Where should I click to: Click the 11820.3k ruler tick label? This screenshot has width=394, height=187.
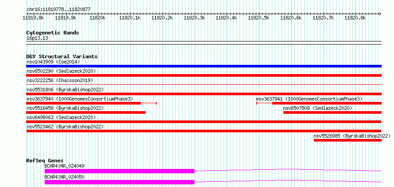[x=194, y=18]
